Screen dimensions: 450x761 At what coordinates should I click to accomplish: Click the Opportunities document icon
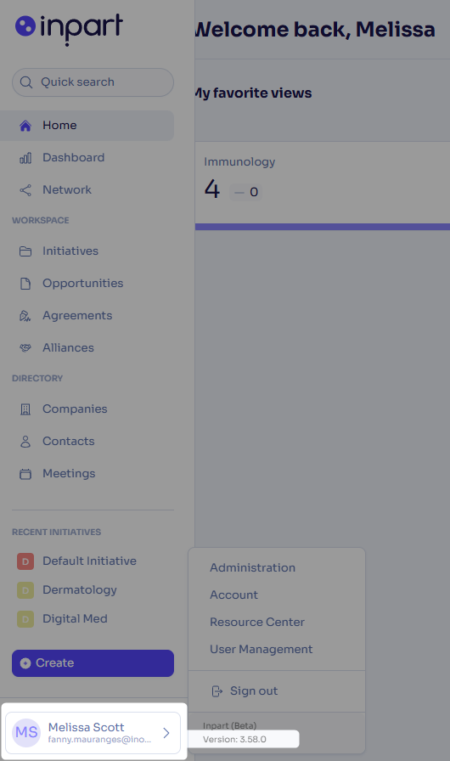click(x=25, y=284)
